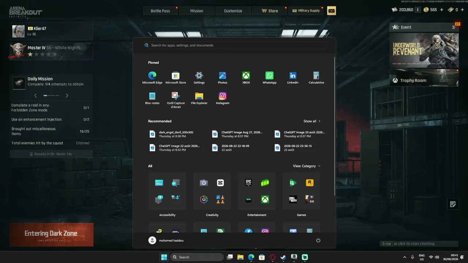This screenshot has width=468, height=263.
Task: Go to previous Daily Mission page arrow
Action: click(x=35, y=96)
